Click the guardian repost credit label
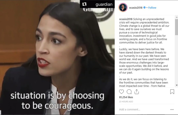This screenshot has height=115, width=178. 104,4
